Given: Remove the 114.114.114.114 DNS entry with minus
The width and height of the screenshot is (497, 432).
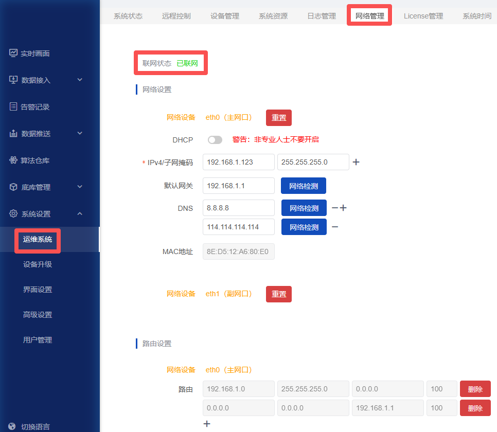Looking at the screenshot, I should [335, 227].
